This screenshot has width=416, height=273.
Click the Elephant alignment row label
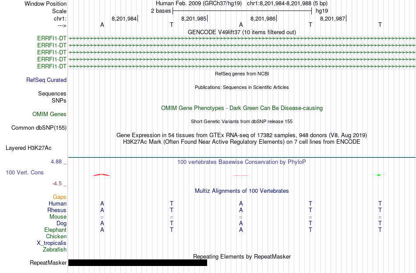[x=55, y=230]
